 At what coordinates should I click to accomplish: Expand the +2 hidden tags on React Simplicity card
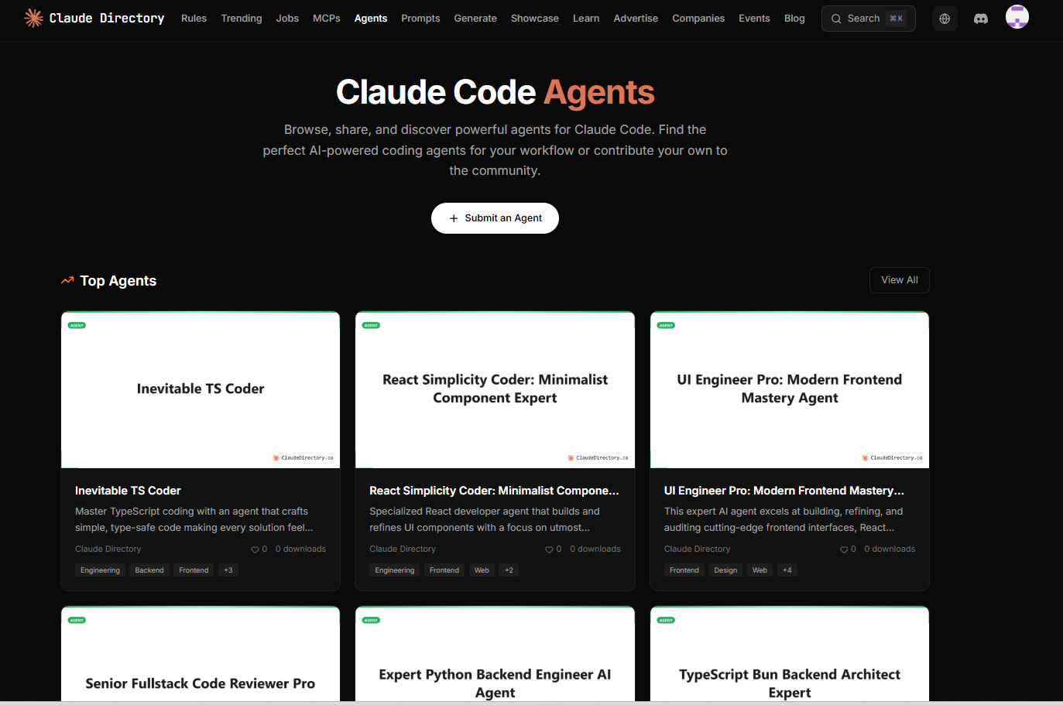tap(509, 570)
